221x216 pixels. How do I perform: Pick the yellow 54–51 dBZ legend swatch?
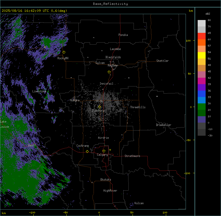click(x=202, y=55)
